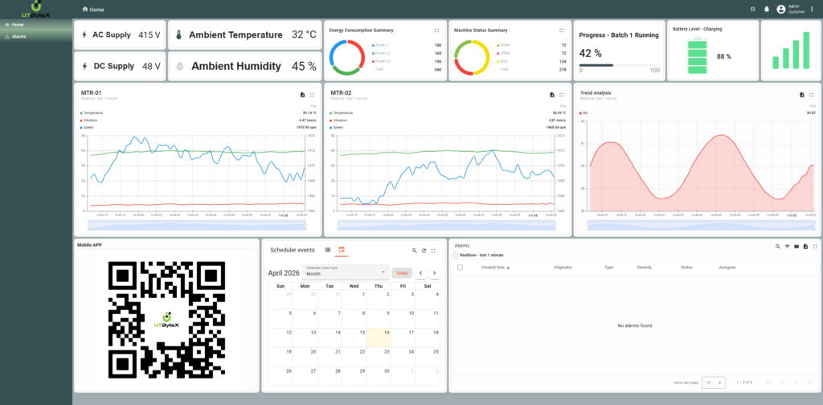Image resolution: width=823 pixels, height=405 pixels.
Task: Click the Ambient Humidity droplet icon
Action: pyautogui.click(x=179, y=66)
